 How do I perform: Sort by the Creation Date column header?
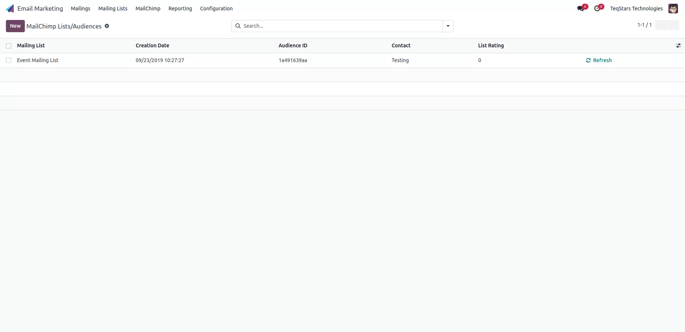pos(152,45)
